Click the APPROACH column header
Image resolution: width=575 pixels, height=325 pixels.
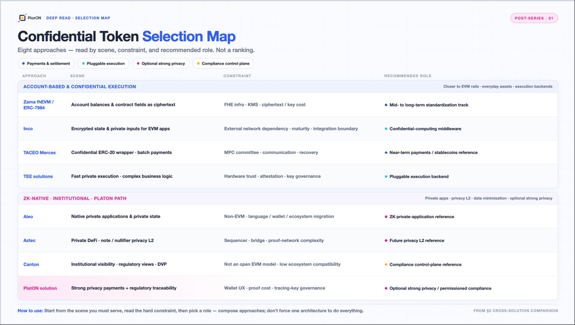click(34, 76)
